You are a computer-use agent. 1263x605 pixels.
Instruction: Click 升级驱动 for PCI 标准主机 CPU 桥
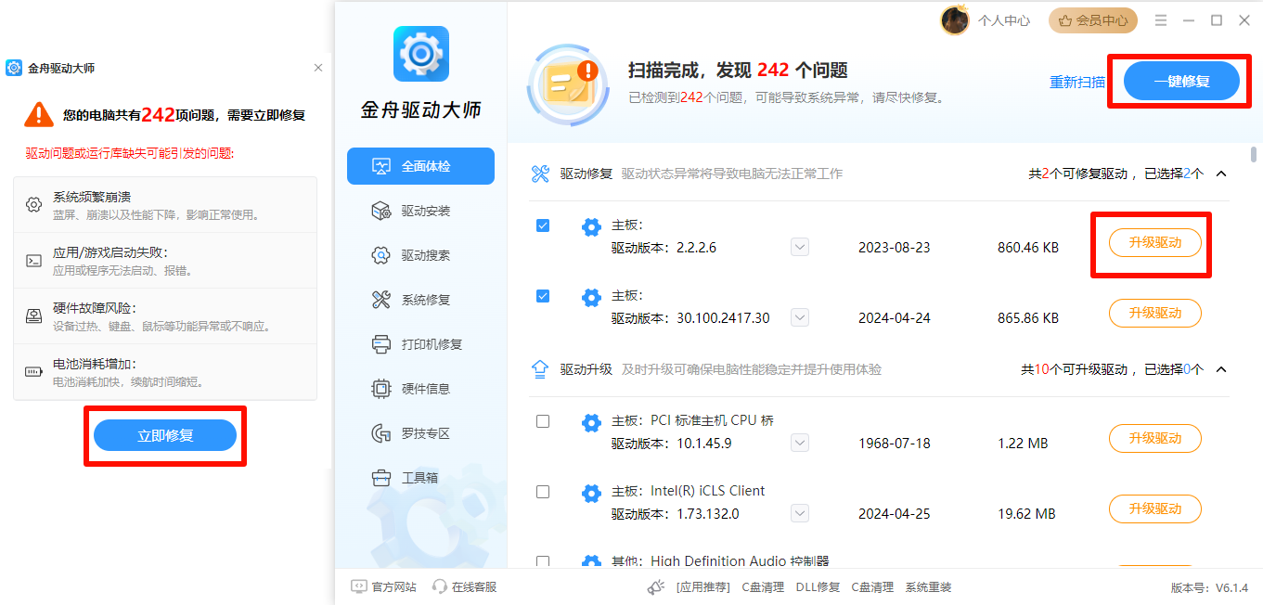1155,438
